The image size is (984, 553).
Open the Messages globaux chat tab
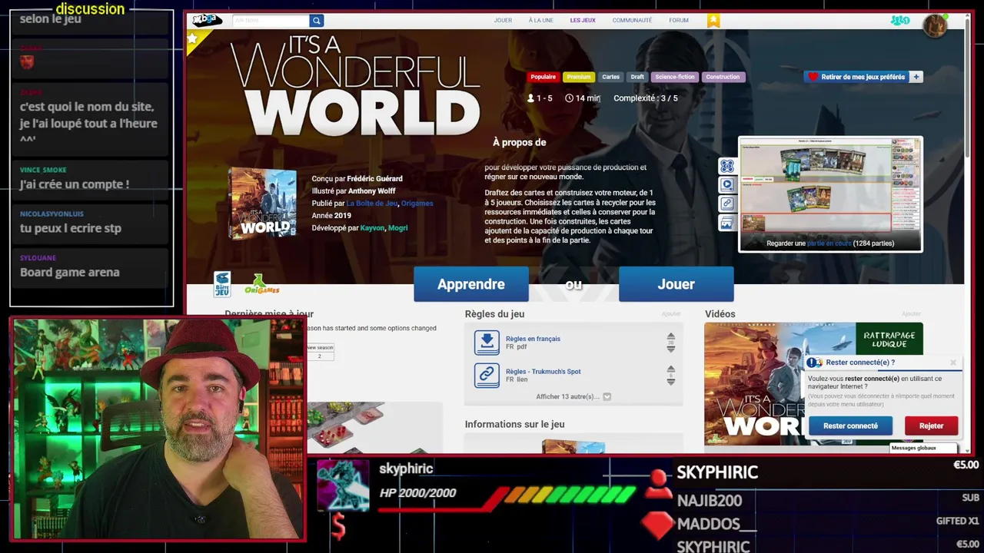(x=923, y=448)
